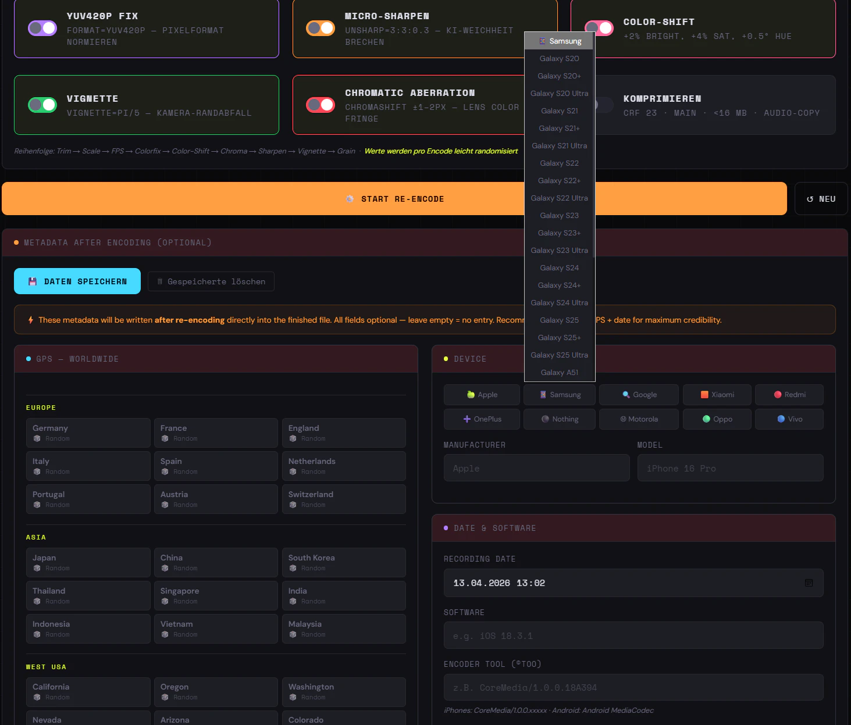The height and width of the screenshot is (725, 851).
Task: Select Galaxy S20 from dropdown list
Action: (559, 58)
